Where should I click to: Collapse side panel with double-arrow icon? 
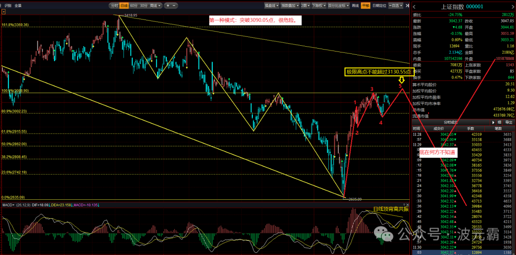click(x=408, y=5)
